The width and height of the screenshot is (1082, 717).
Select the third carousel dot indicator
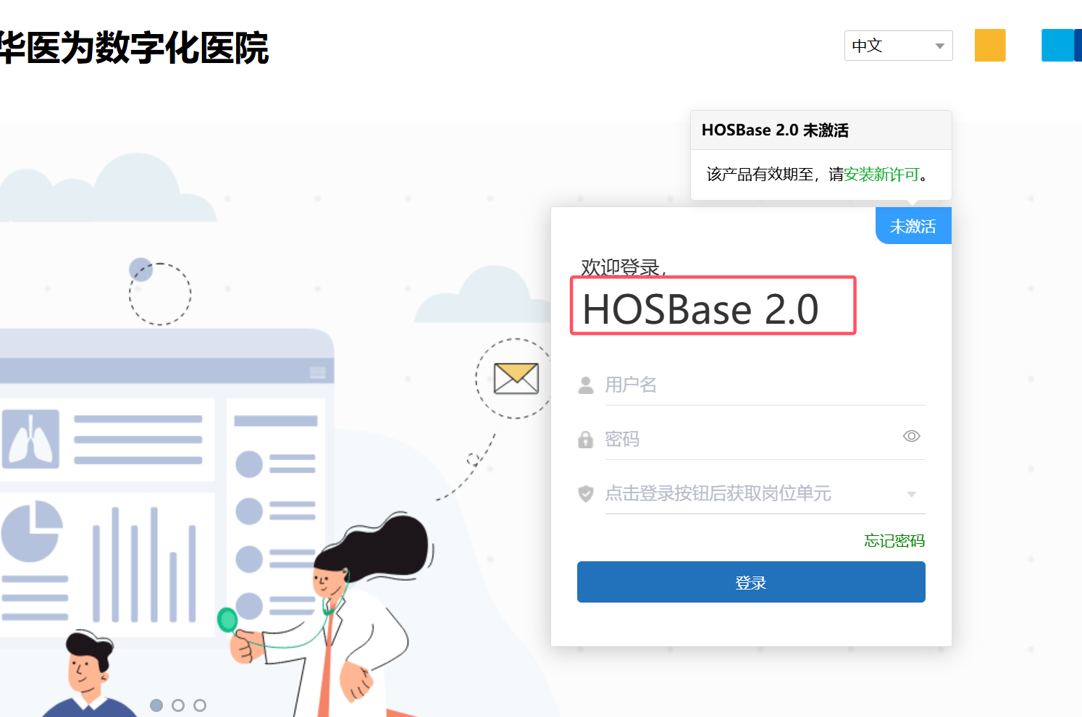[x=200, y=705]
